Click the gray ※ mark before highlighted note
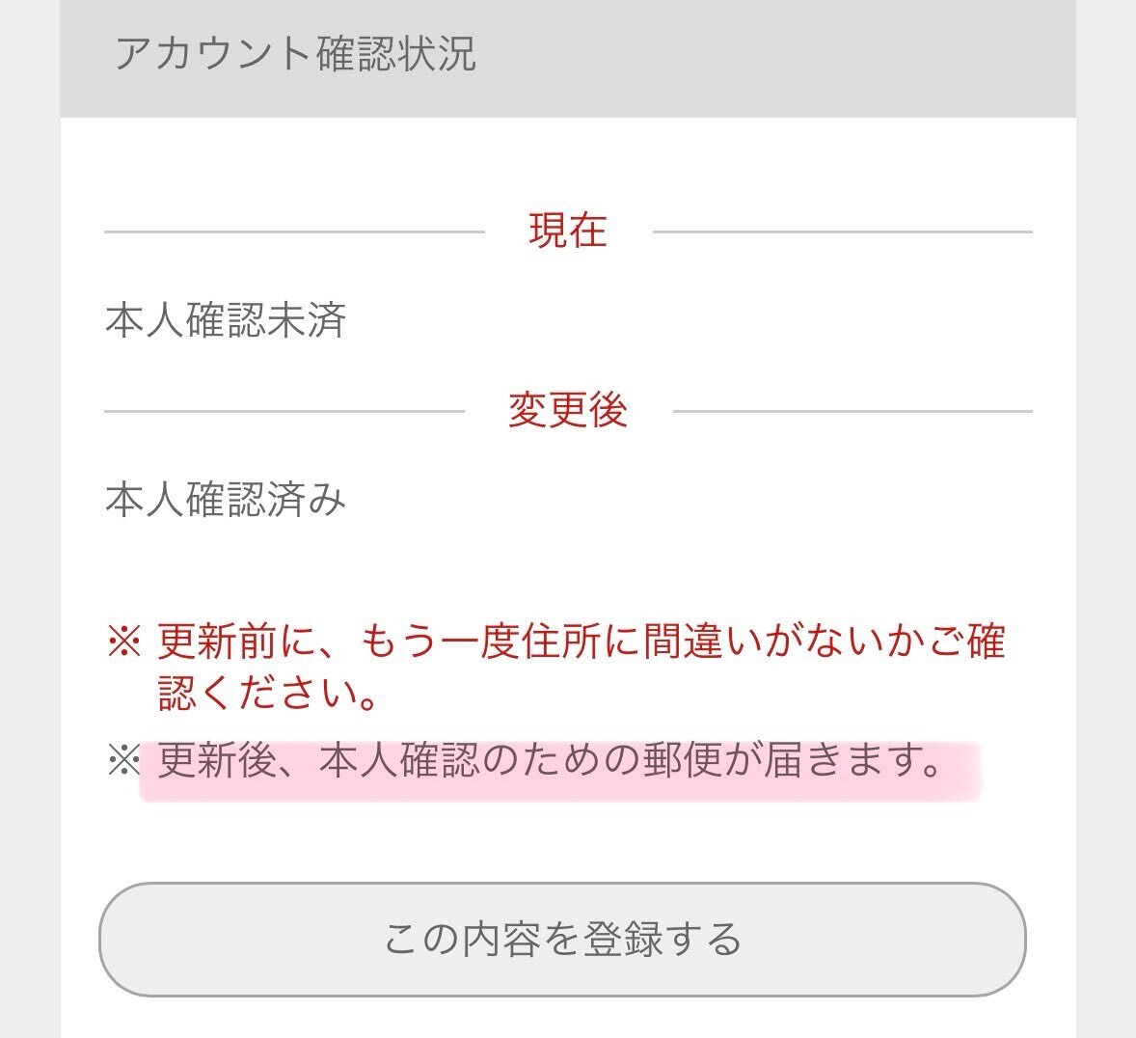Image resolution: width=1136 pixels, height=1038 pixels. point(123,761)
